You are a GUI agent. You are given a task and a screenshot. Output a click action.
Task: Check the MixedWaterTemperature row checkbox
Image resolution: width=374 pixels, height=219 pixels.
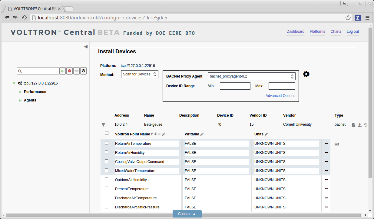[106, 170]
